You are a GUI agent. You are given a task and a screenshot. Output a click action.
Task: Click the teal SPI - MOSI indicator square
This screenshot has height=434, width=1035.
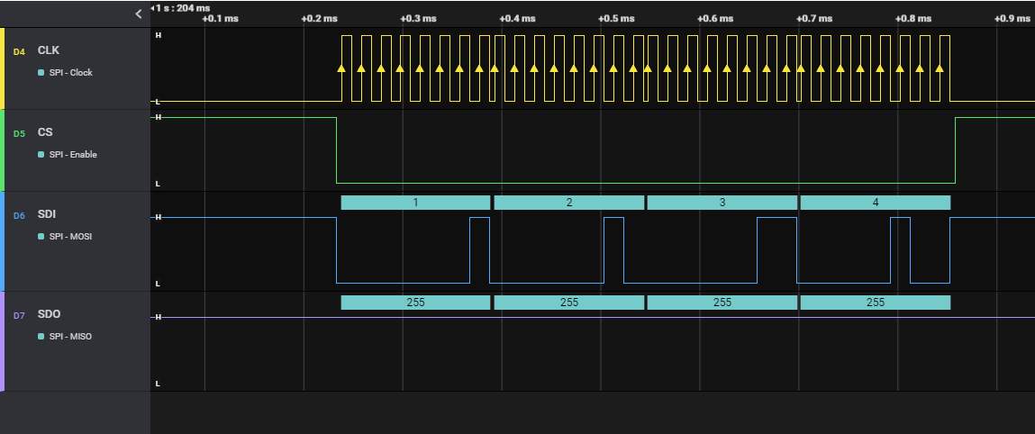[41, 237]
